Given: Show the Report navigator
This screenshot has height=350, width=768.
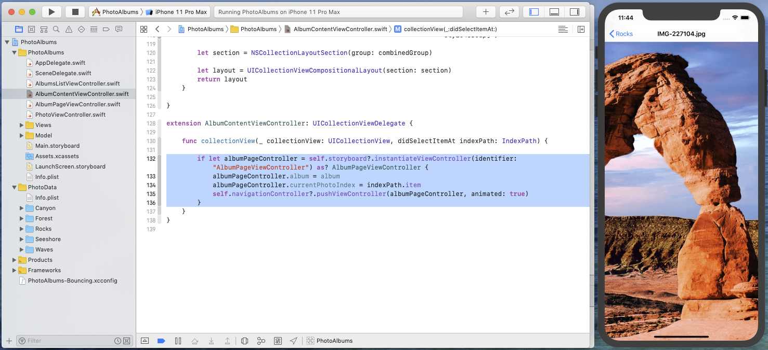Looking at the screenshot, I should pos(119,29).
